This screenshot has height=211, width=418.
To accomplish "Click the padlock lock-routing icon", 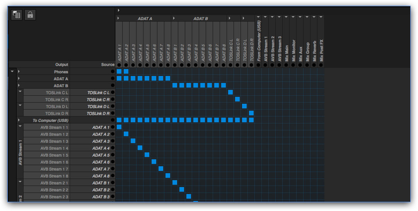I will [x=30, y=15].
